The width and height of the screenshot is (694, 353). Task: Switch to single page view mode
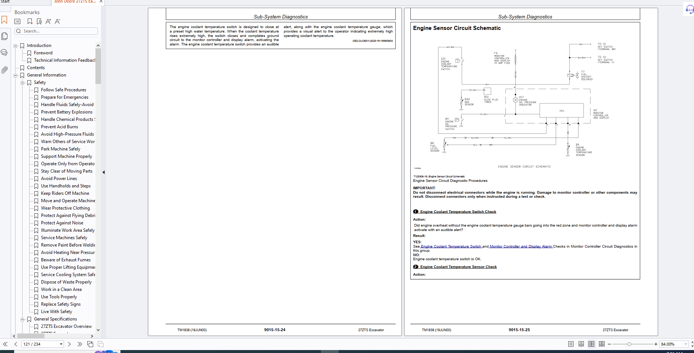[571, 344]
